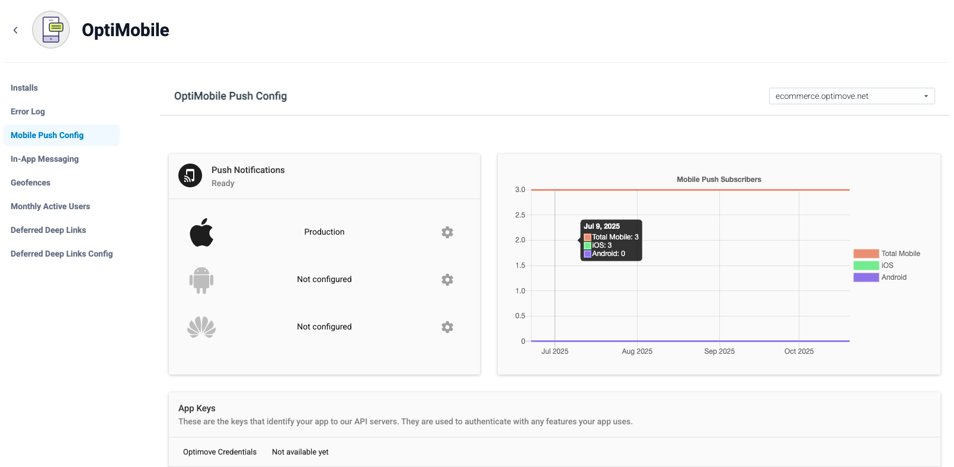Click the Push Notifications phone icon

click(x=190, y=175)
